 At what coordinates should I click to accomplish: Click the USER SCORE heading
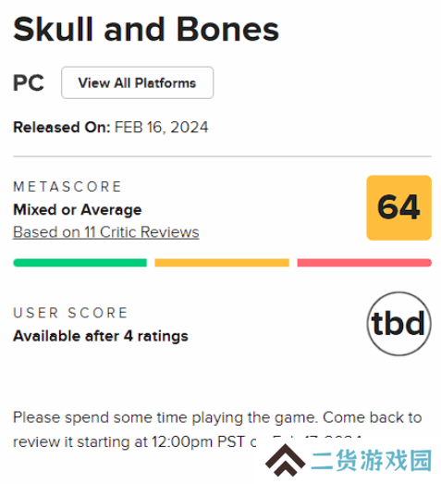click(x=70, y=313)
